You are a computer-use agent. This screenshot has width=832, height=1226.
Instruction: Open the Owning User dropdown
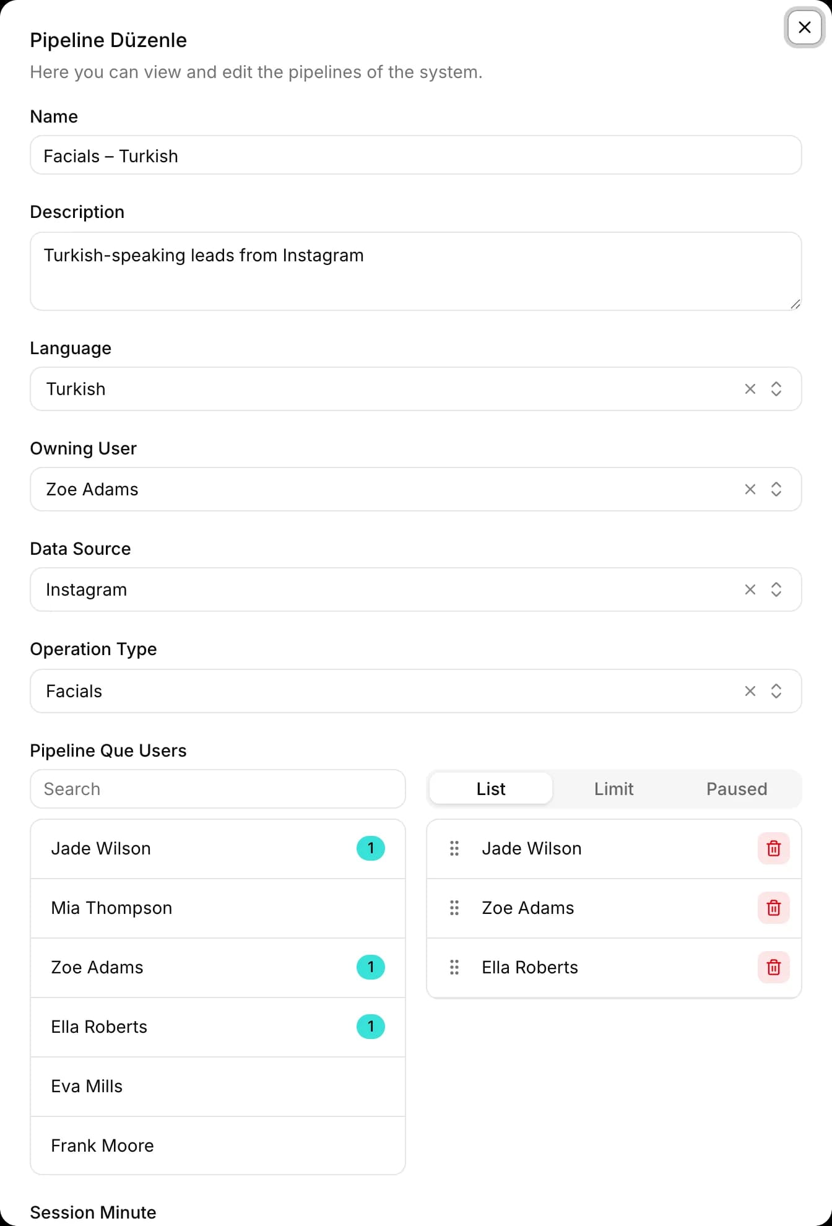point(776,489)
